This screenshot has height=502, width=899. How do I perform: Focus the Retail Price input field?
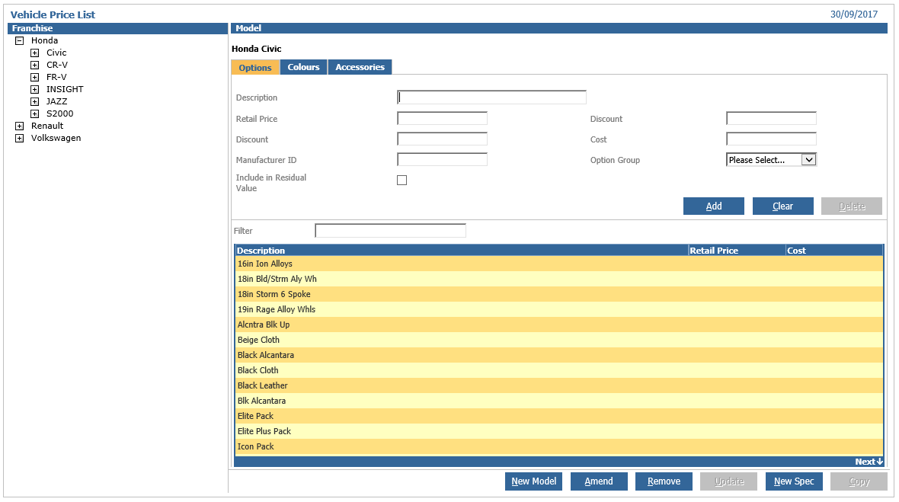point(442,119)
